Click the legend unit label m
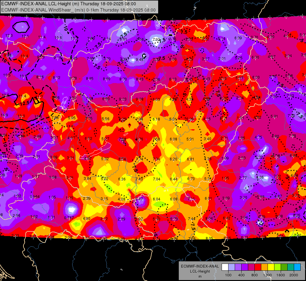The width and height of the screenshot is (306, 281). (200, 276)
